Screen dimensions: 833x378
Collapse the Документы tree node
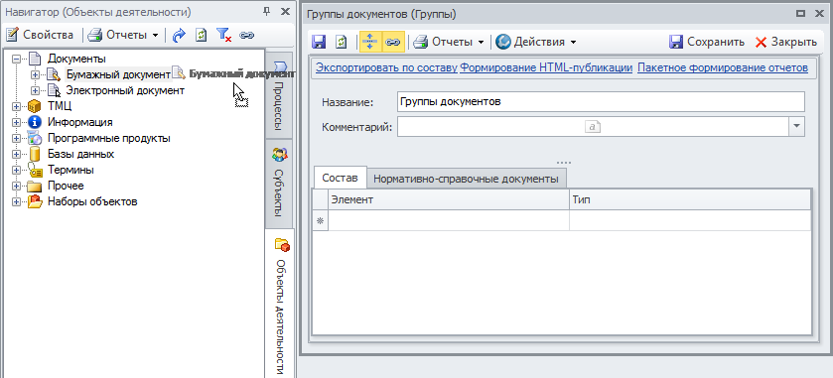click(17, 59)
